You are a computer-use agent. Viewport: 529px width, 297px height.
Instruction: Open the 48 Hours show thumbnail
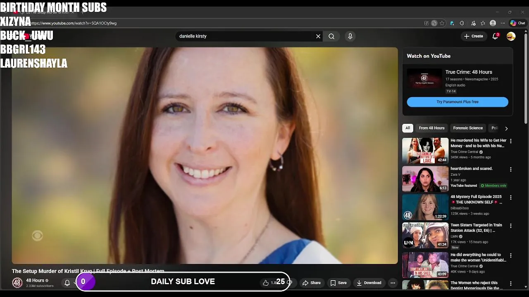click(424, 78)
